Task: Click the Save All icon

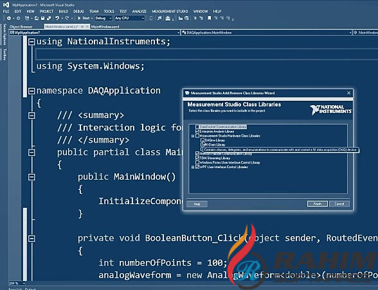Action: click(49, 18)
